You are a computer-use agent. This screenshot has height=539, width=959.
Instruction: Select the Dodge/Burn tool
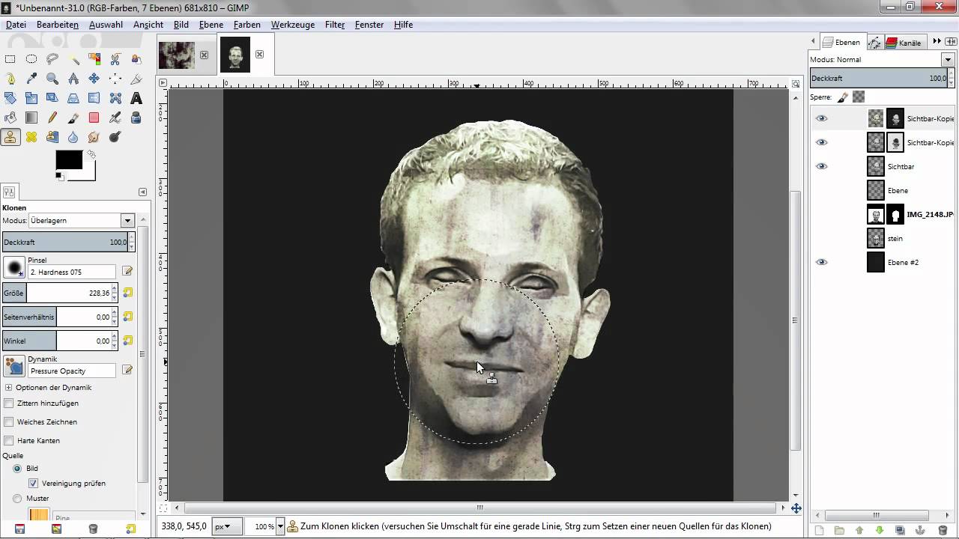click(x=115, y=137)
